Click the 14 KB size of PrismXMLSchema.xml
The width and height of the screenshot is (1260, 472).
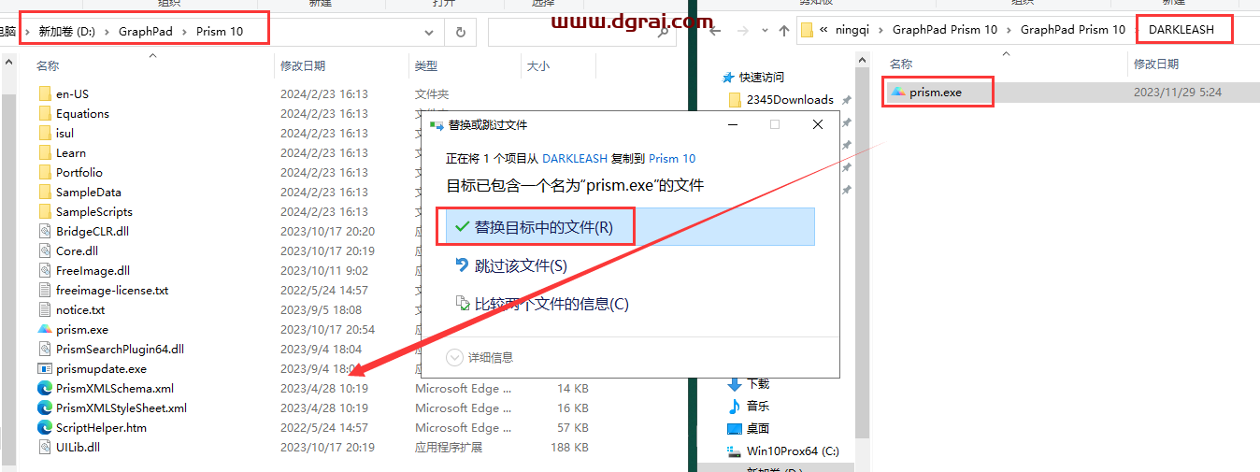(x=571, y=388)
